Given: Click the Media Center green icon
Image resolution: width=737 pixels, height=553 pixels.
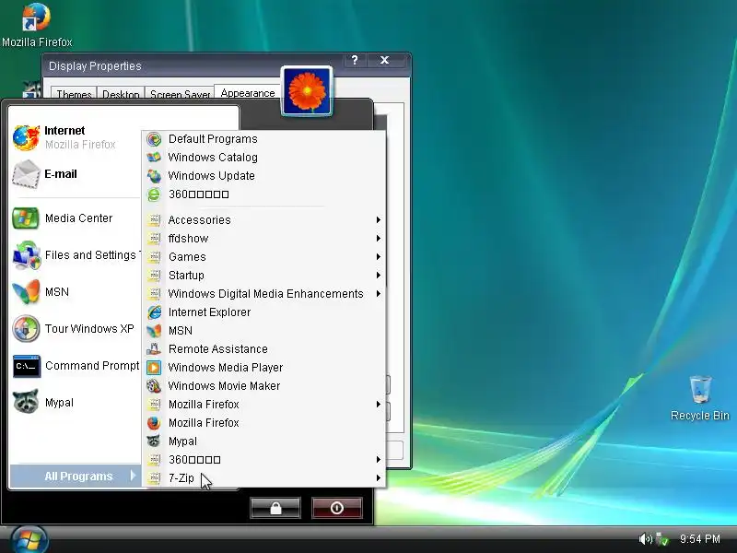Looking at the screenshot, I should (26, 218).
